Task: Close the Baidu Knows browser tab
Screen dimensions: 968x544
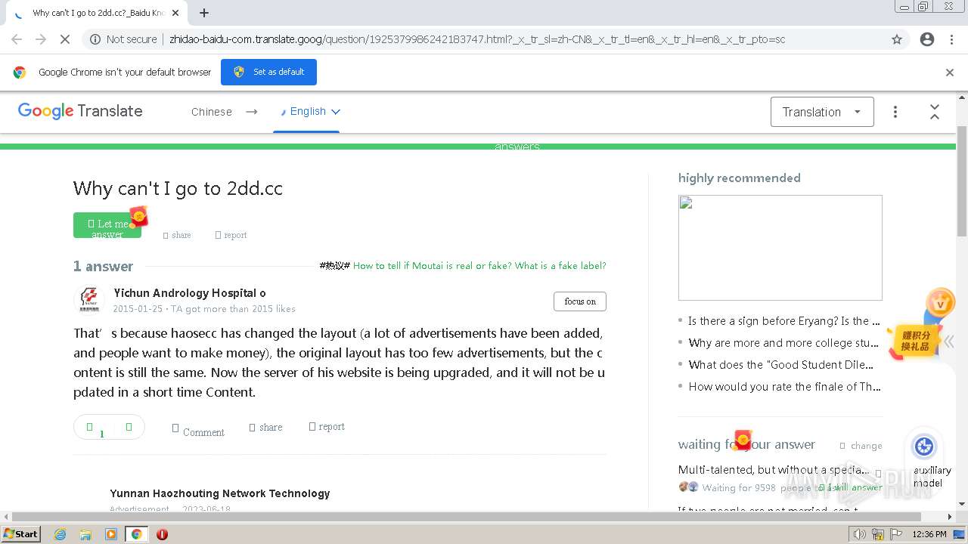Action: [x=175, y=13]
